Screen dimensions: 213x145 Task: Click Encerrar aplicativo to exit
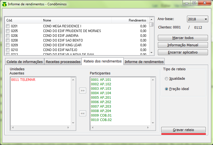(x=183, y=52)
